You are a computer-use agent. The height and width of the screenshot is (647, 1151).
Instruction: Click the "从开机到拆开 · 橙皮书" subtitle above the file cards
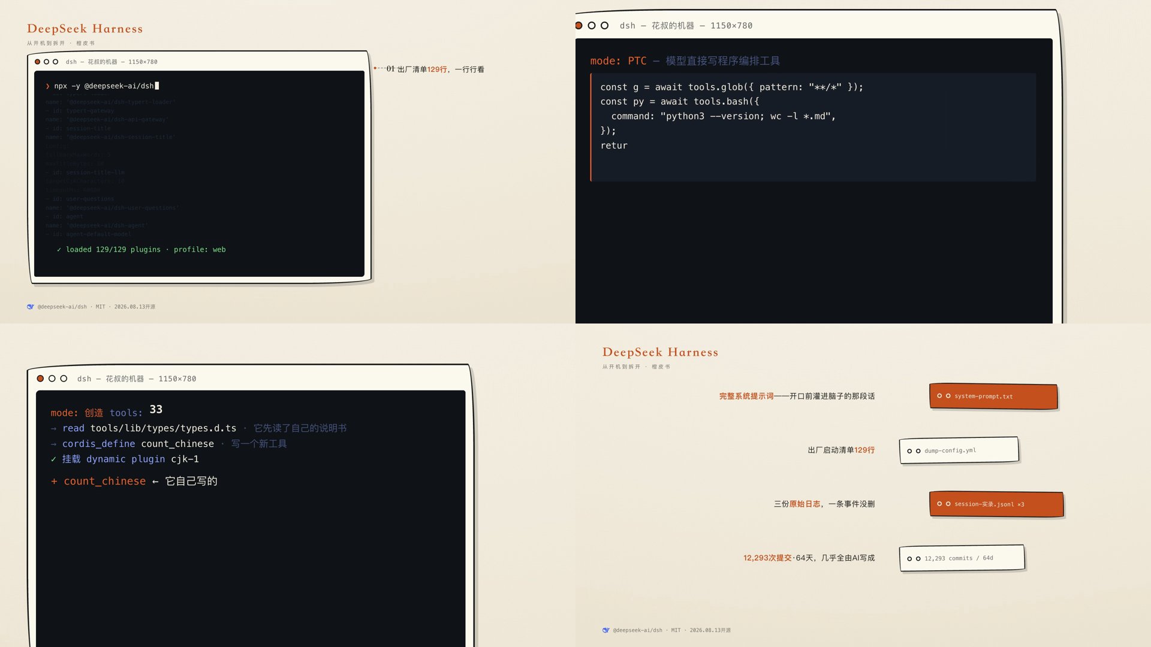(636, 367)
